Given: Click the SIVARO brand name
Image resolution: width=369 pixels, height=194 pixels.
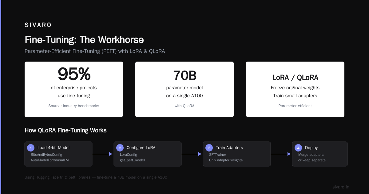Looking at the screenshot, I should coord(38,25).
